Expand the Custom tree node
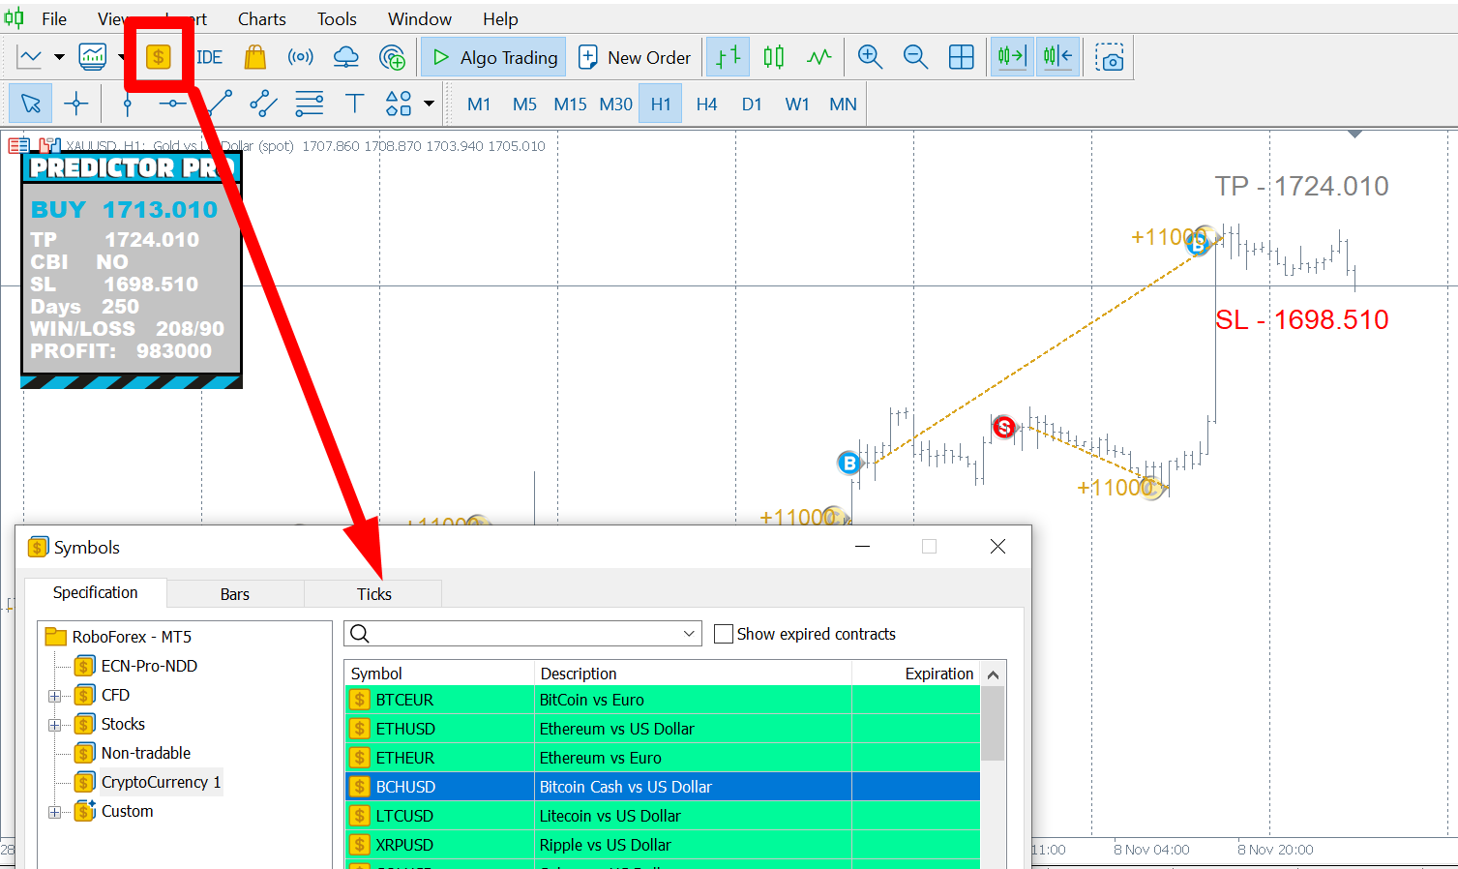This screenshot has height=869, width=1458. (55, 812)
